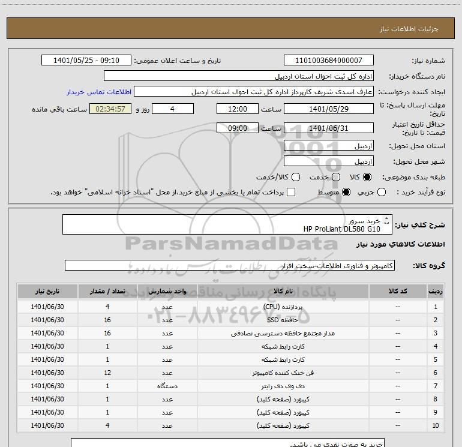Click the date 1401/06/30 in row 1
Image resolution: width=462 pixels, height=447 pixels.
[47, 307]
